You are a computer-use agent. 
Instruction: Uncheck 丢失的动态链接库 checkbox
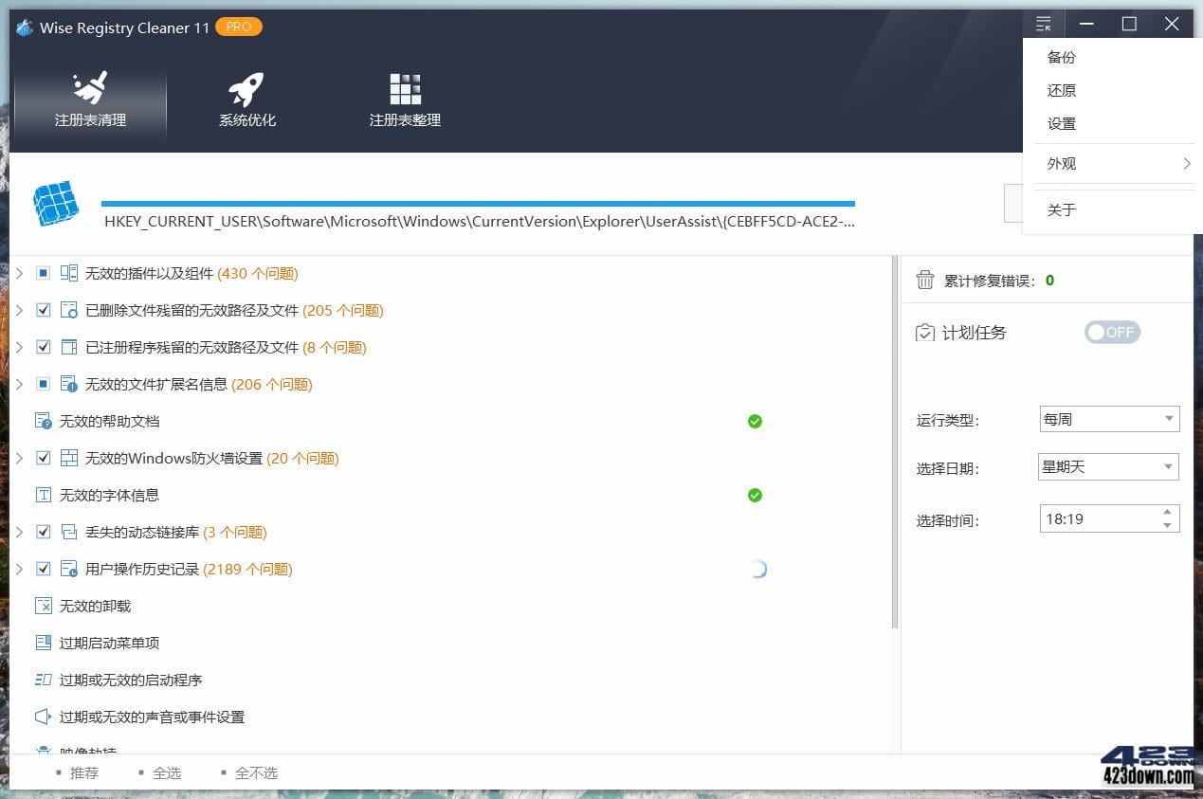pyautogui.click(x=43, y=532)
